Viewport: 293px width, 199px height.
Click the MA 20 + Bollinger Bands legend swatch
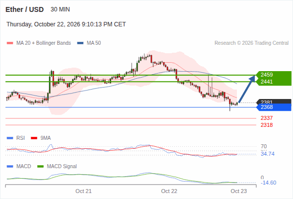[x=10, y=43]
